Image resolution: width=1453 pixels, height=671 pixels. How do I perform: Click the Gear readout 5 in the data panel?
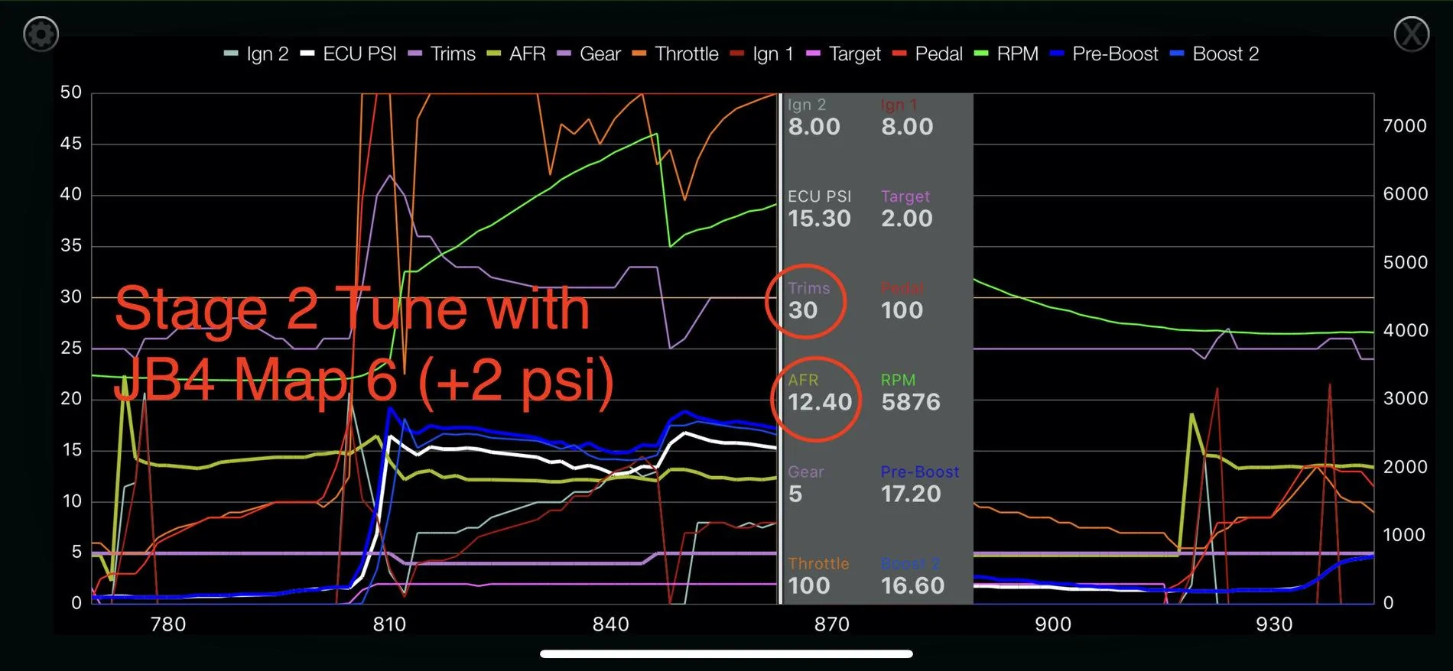click(806, 484)
